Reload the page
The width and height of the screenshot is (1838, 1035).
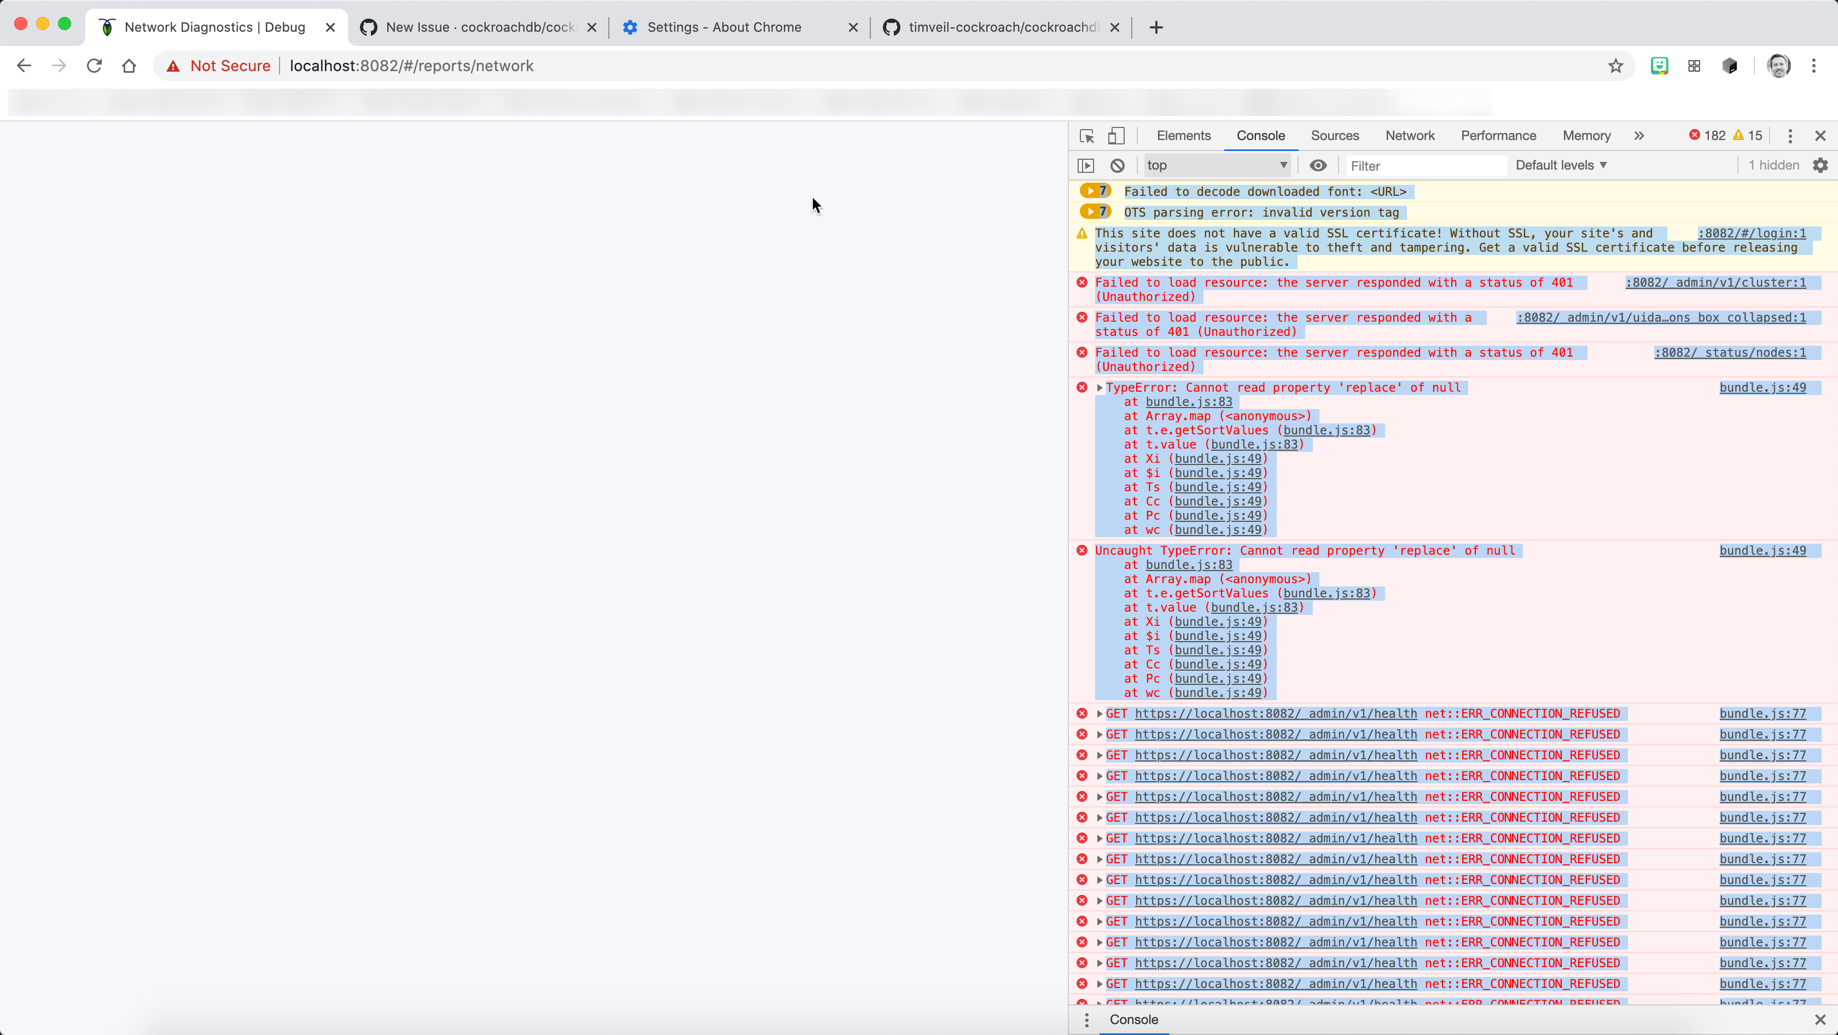click(x=94, y=66)
